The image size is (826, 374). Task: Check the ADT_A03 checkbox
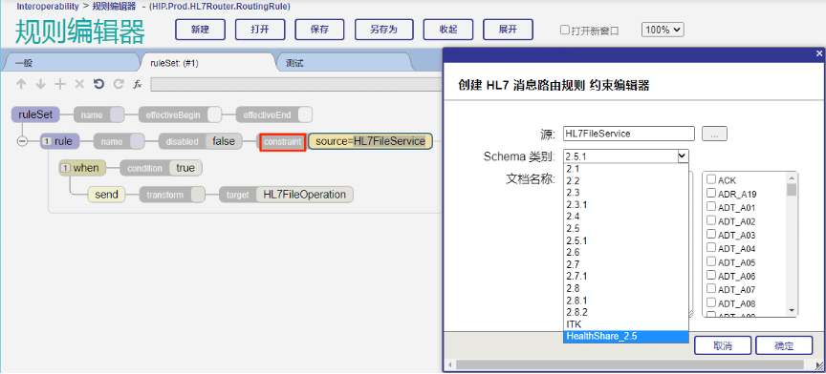[710, 234]
